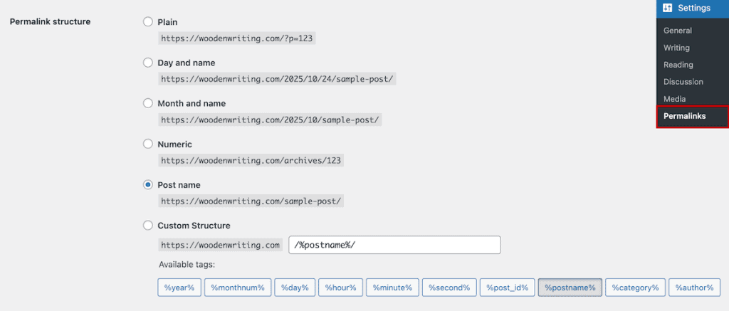
Task: Click the 2025/10/24/sample-post example URL
Action: click(277, 79)
